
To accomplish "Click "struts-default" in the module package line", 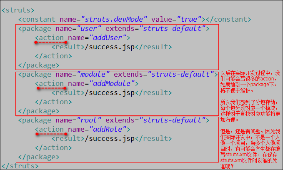I will 180,74.
